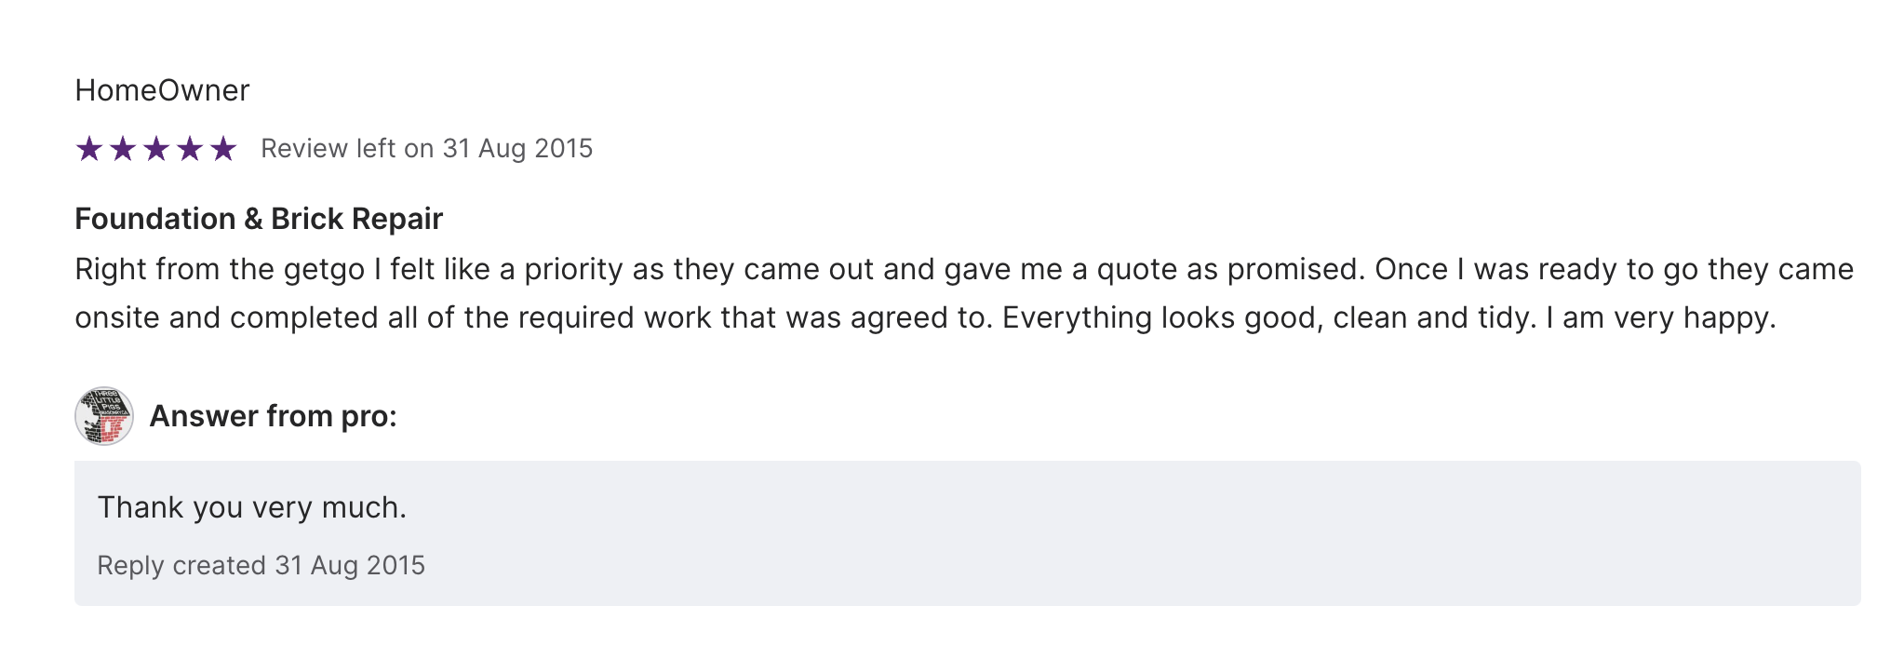1904x646 pixels.
Task: Select the third star in the rating
Action: point(156,149)
